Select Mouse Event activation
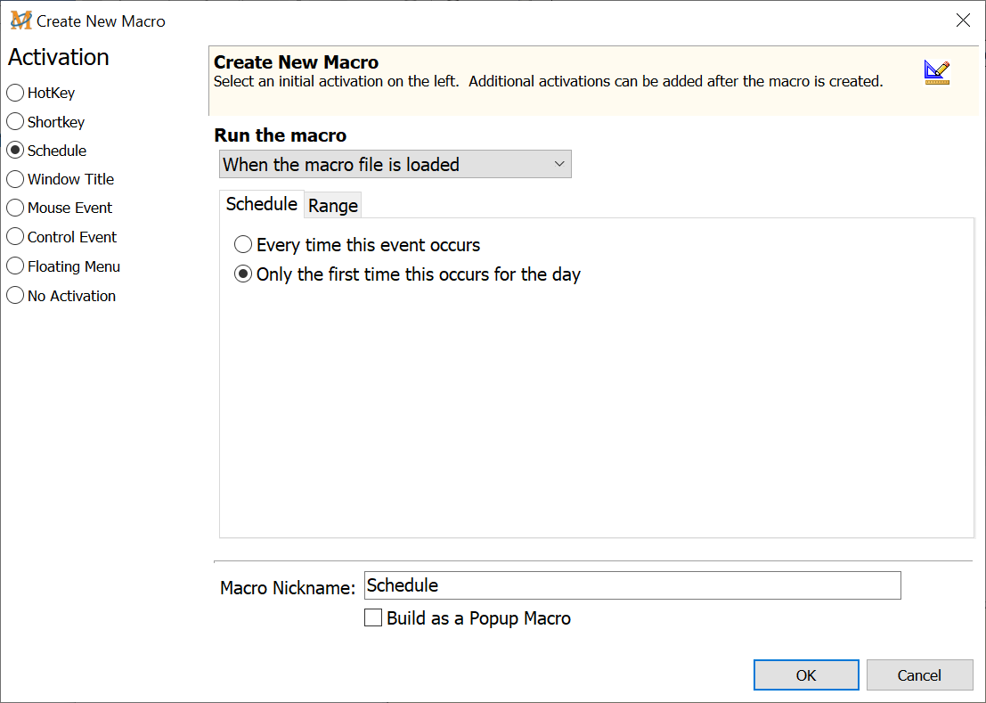 click(x=15, y=208)
